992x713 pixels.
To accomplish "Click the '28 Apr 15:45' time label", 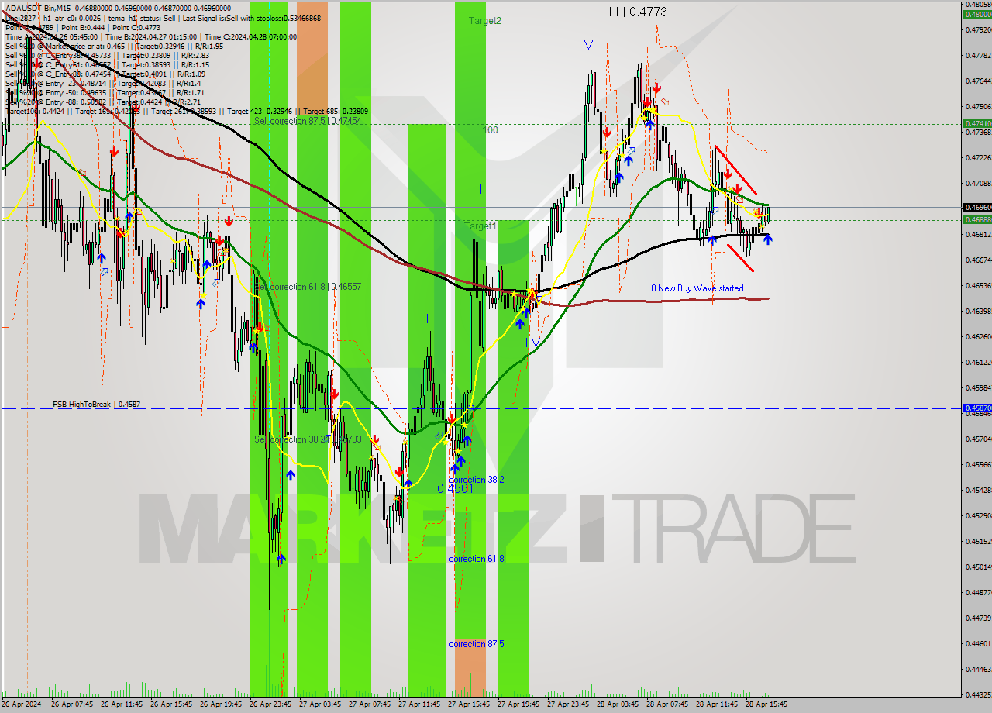I will tap(768, 704).
